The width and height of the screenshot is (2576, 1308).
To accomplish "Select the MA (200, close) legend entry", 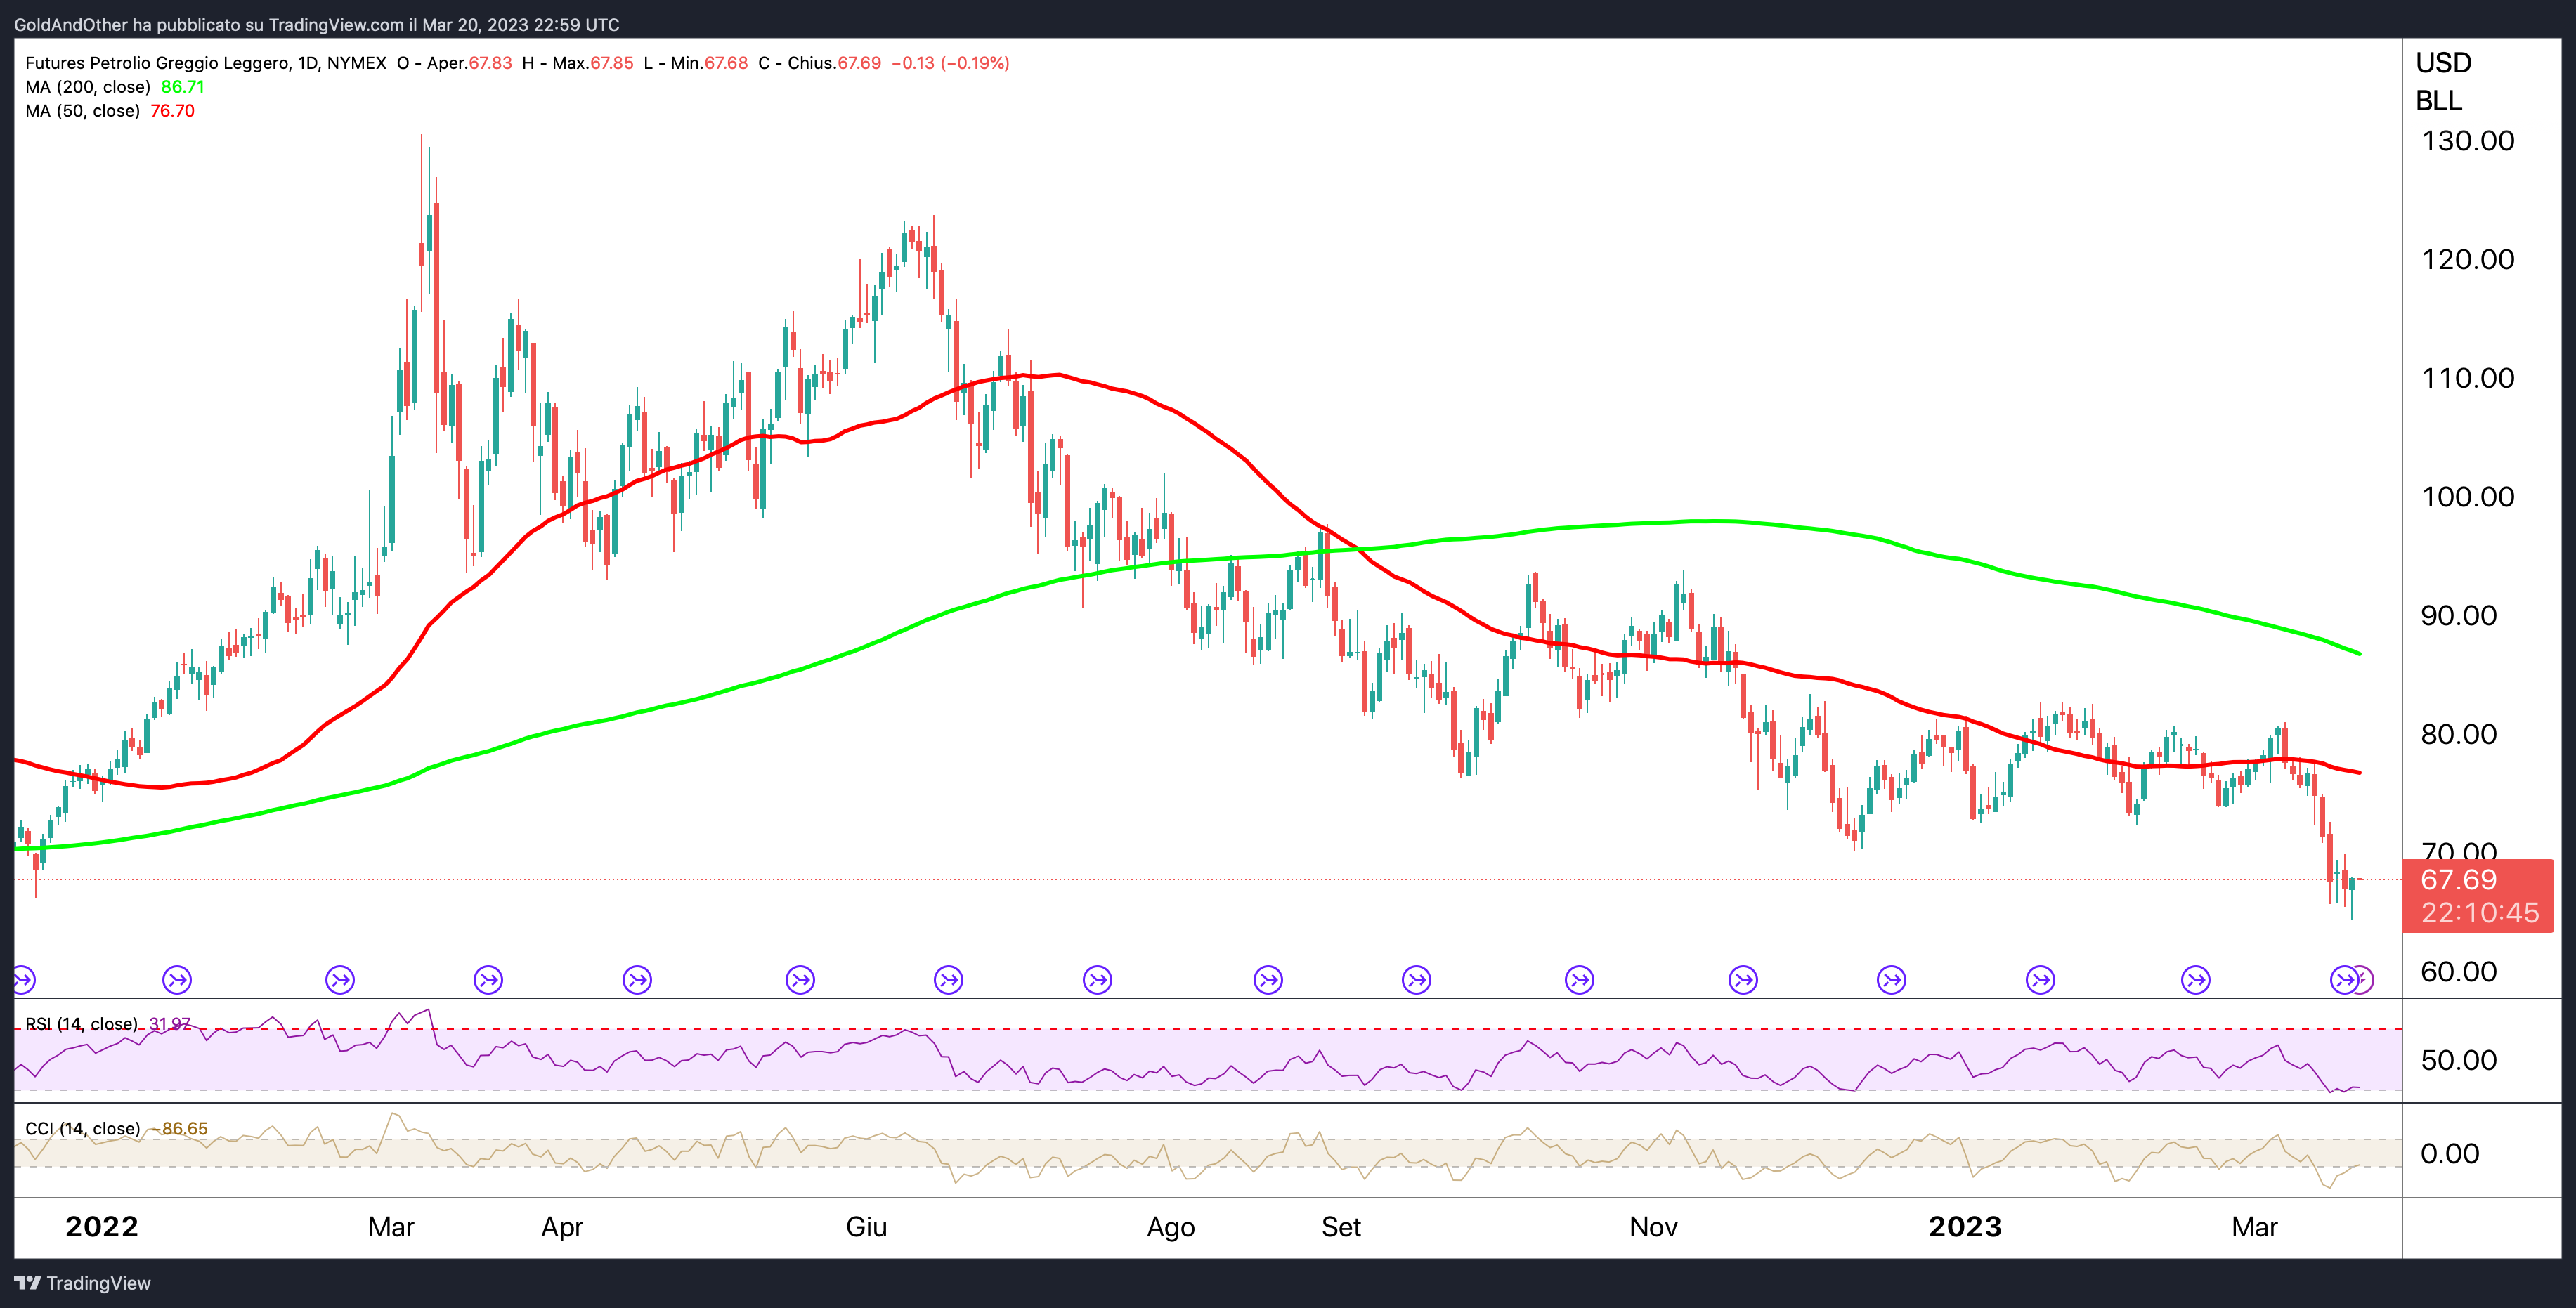I will click(88, 87).
